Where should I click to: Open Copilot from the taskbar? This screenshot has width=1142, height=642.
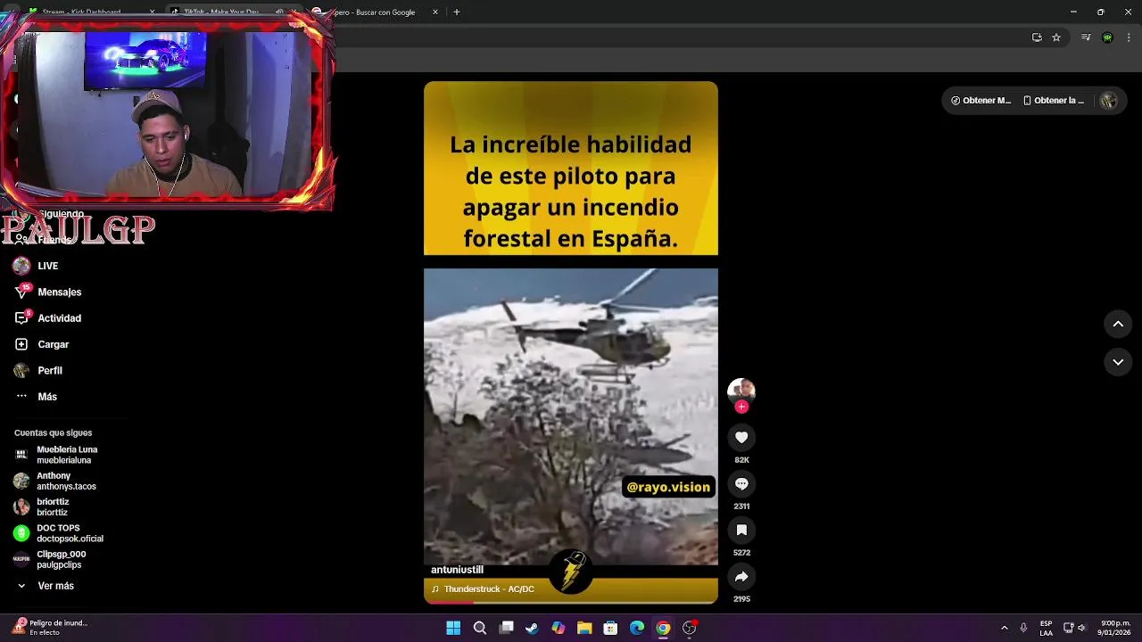(559, 628)
